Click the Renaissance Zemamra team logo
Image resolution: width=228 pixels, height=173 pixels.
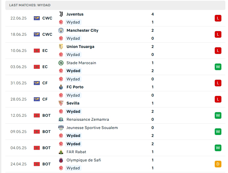point(61,119)
